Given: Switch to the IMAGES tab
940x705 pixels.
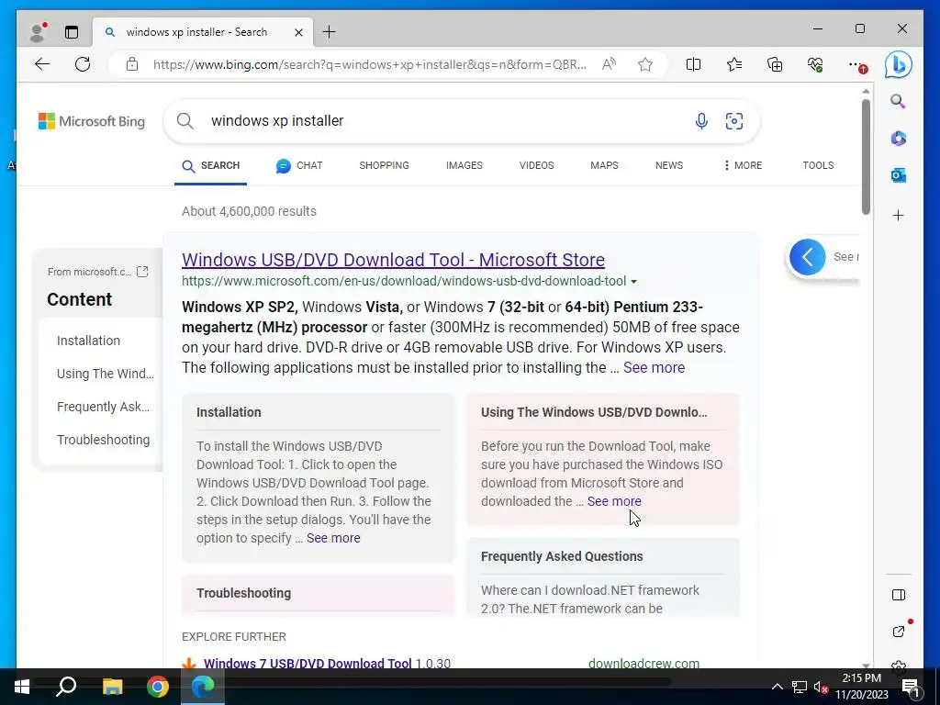Looking at the screenshot, I should [464, 165].
